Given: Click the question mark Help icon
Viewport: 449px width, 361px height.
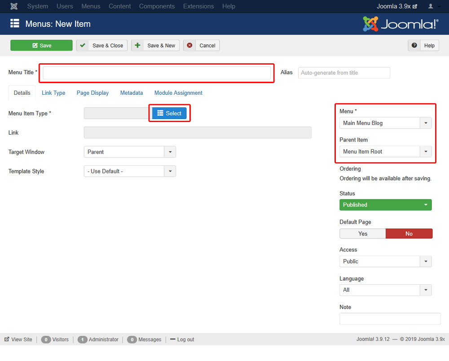Looking at the screenshot, I should tap(414, 45).
